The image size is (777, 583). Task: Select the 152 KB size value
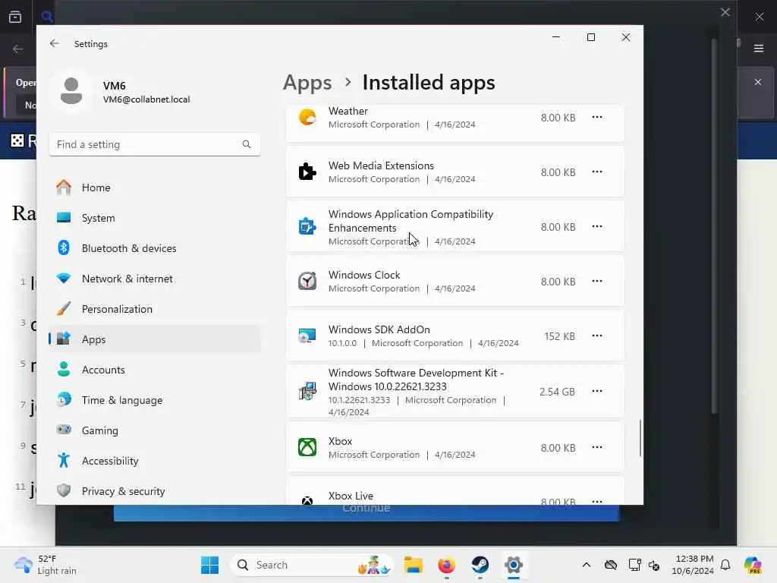[560, 336]
